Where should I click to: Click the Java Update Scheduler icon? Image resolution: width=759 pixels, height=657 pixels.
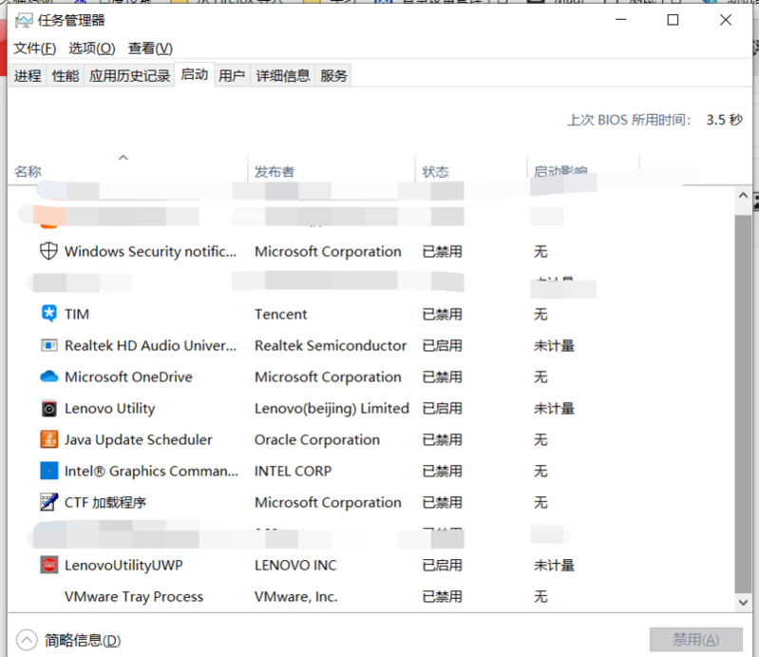(48, 439)
